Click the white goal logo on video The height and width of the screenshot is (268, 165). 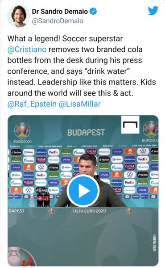tap(130, 125)
